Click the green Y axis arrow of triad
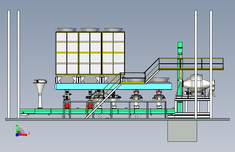Viewport: 235px width, 152px height. (x=17, y=129)
